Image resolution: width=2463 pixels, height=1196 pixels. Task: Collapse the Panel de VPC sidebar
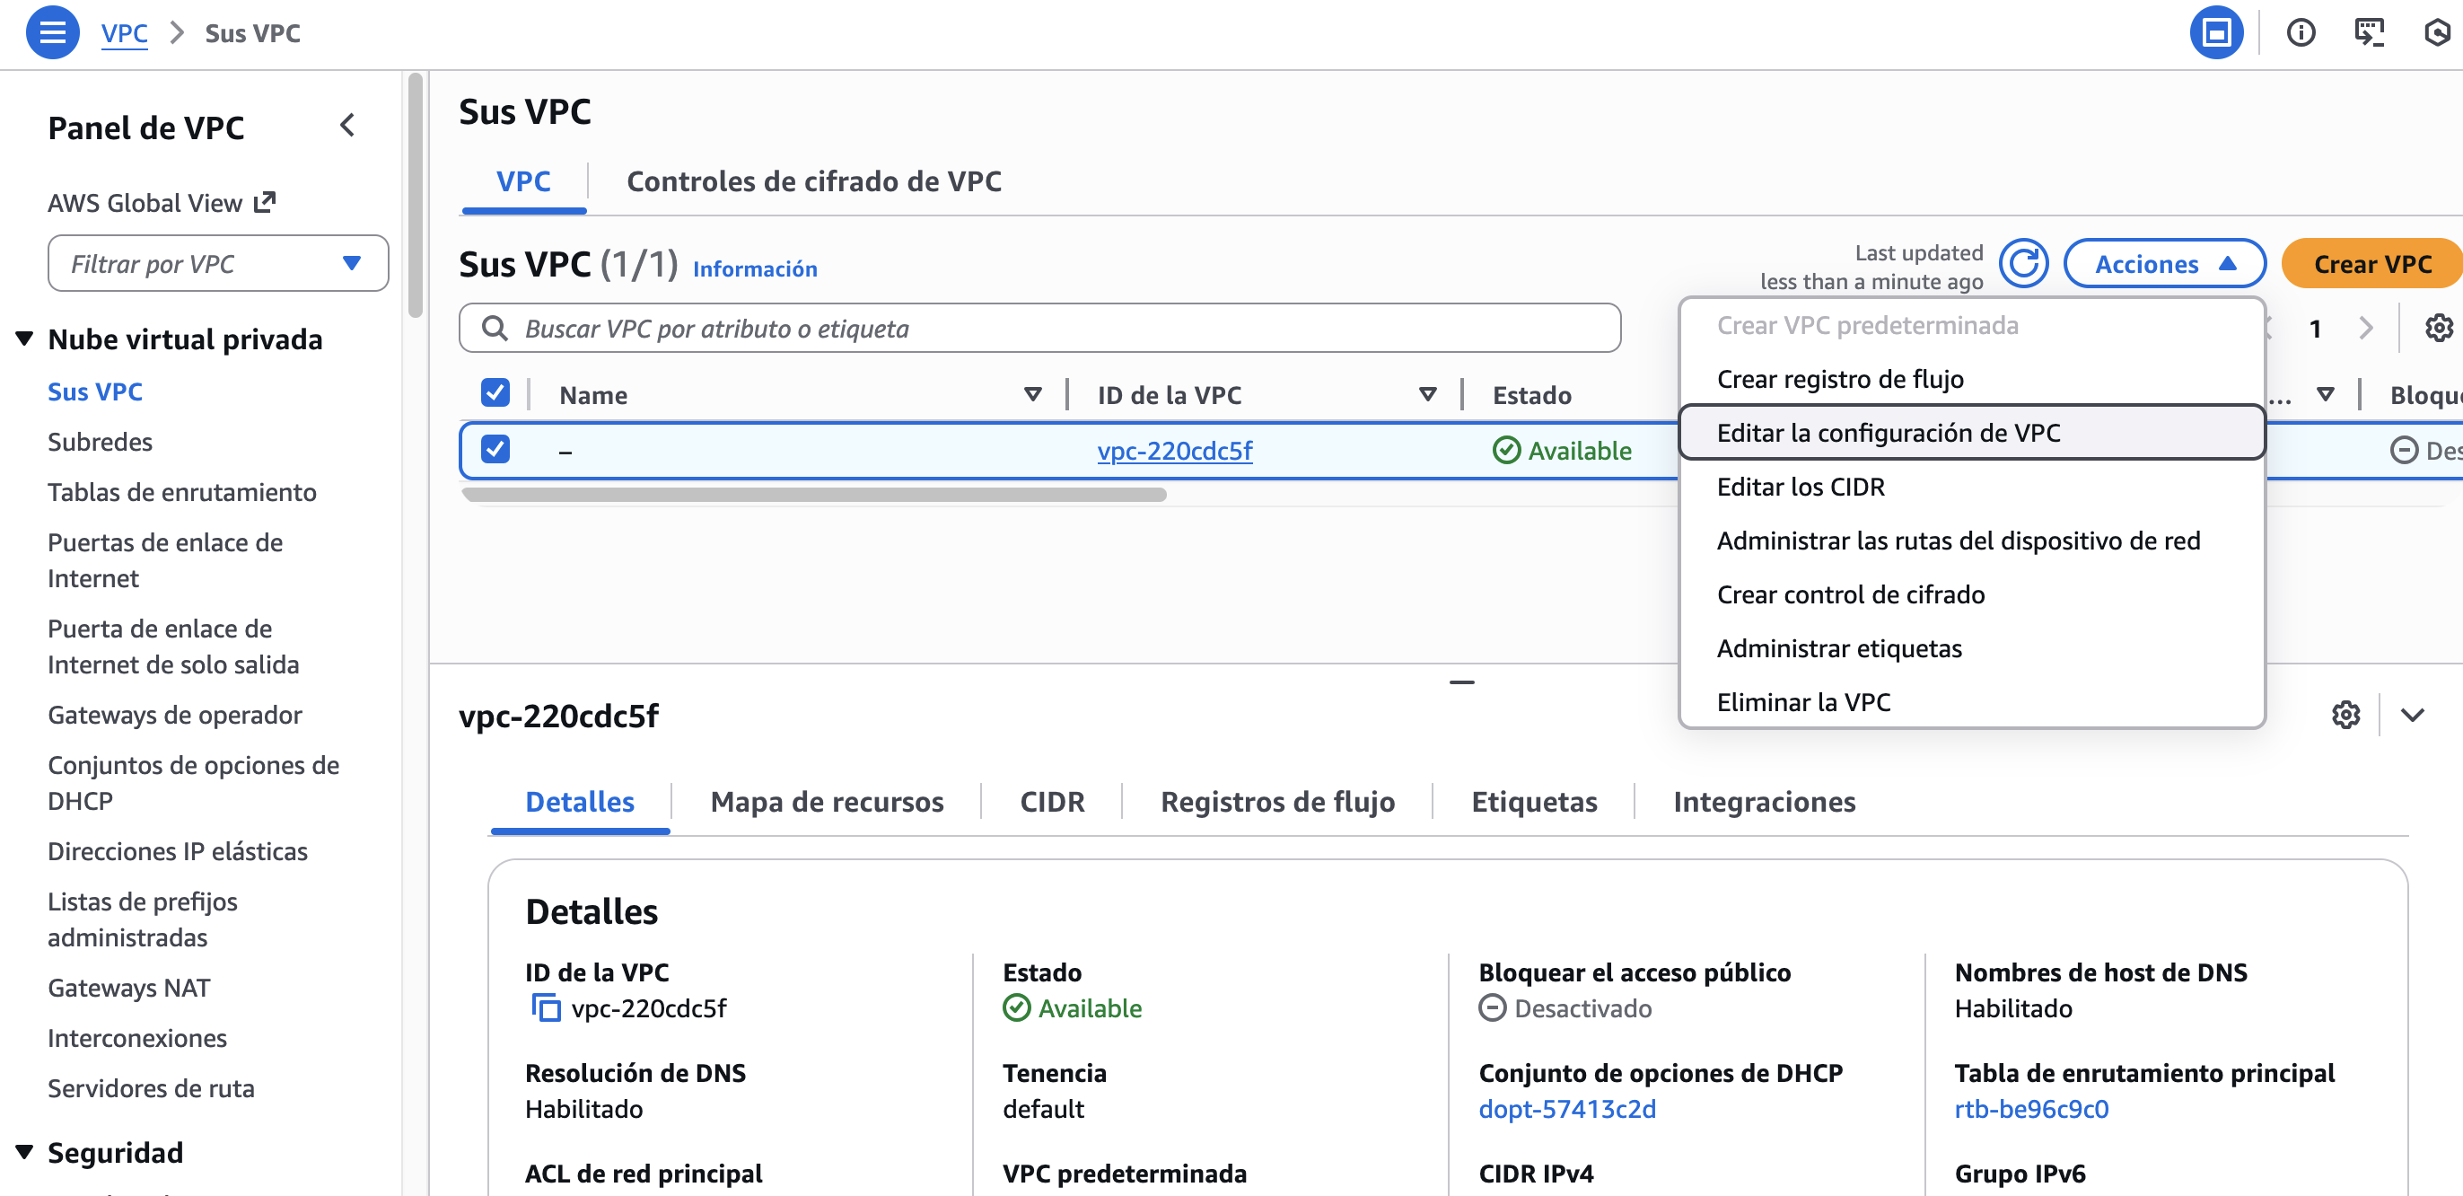(348, 126)
